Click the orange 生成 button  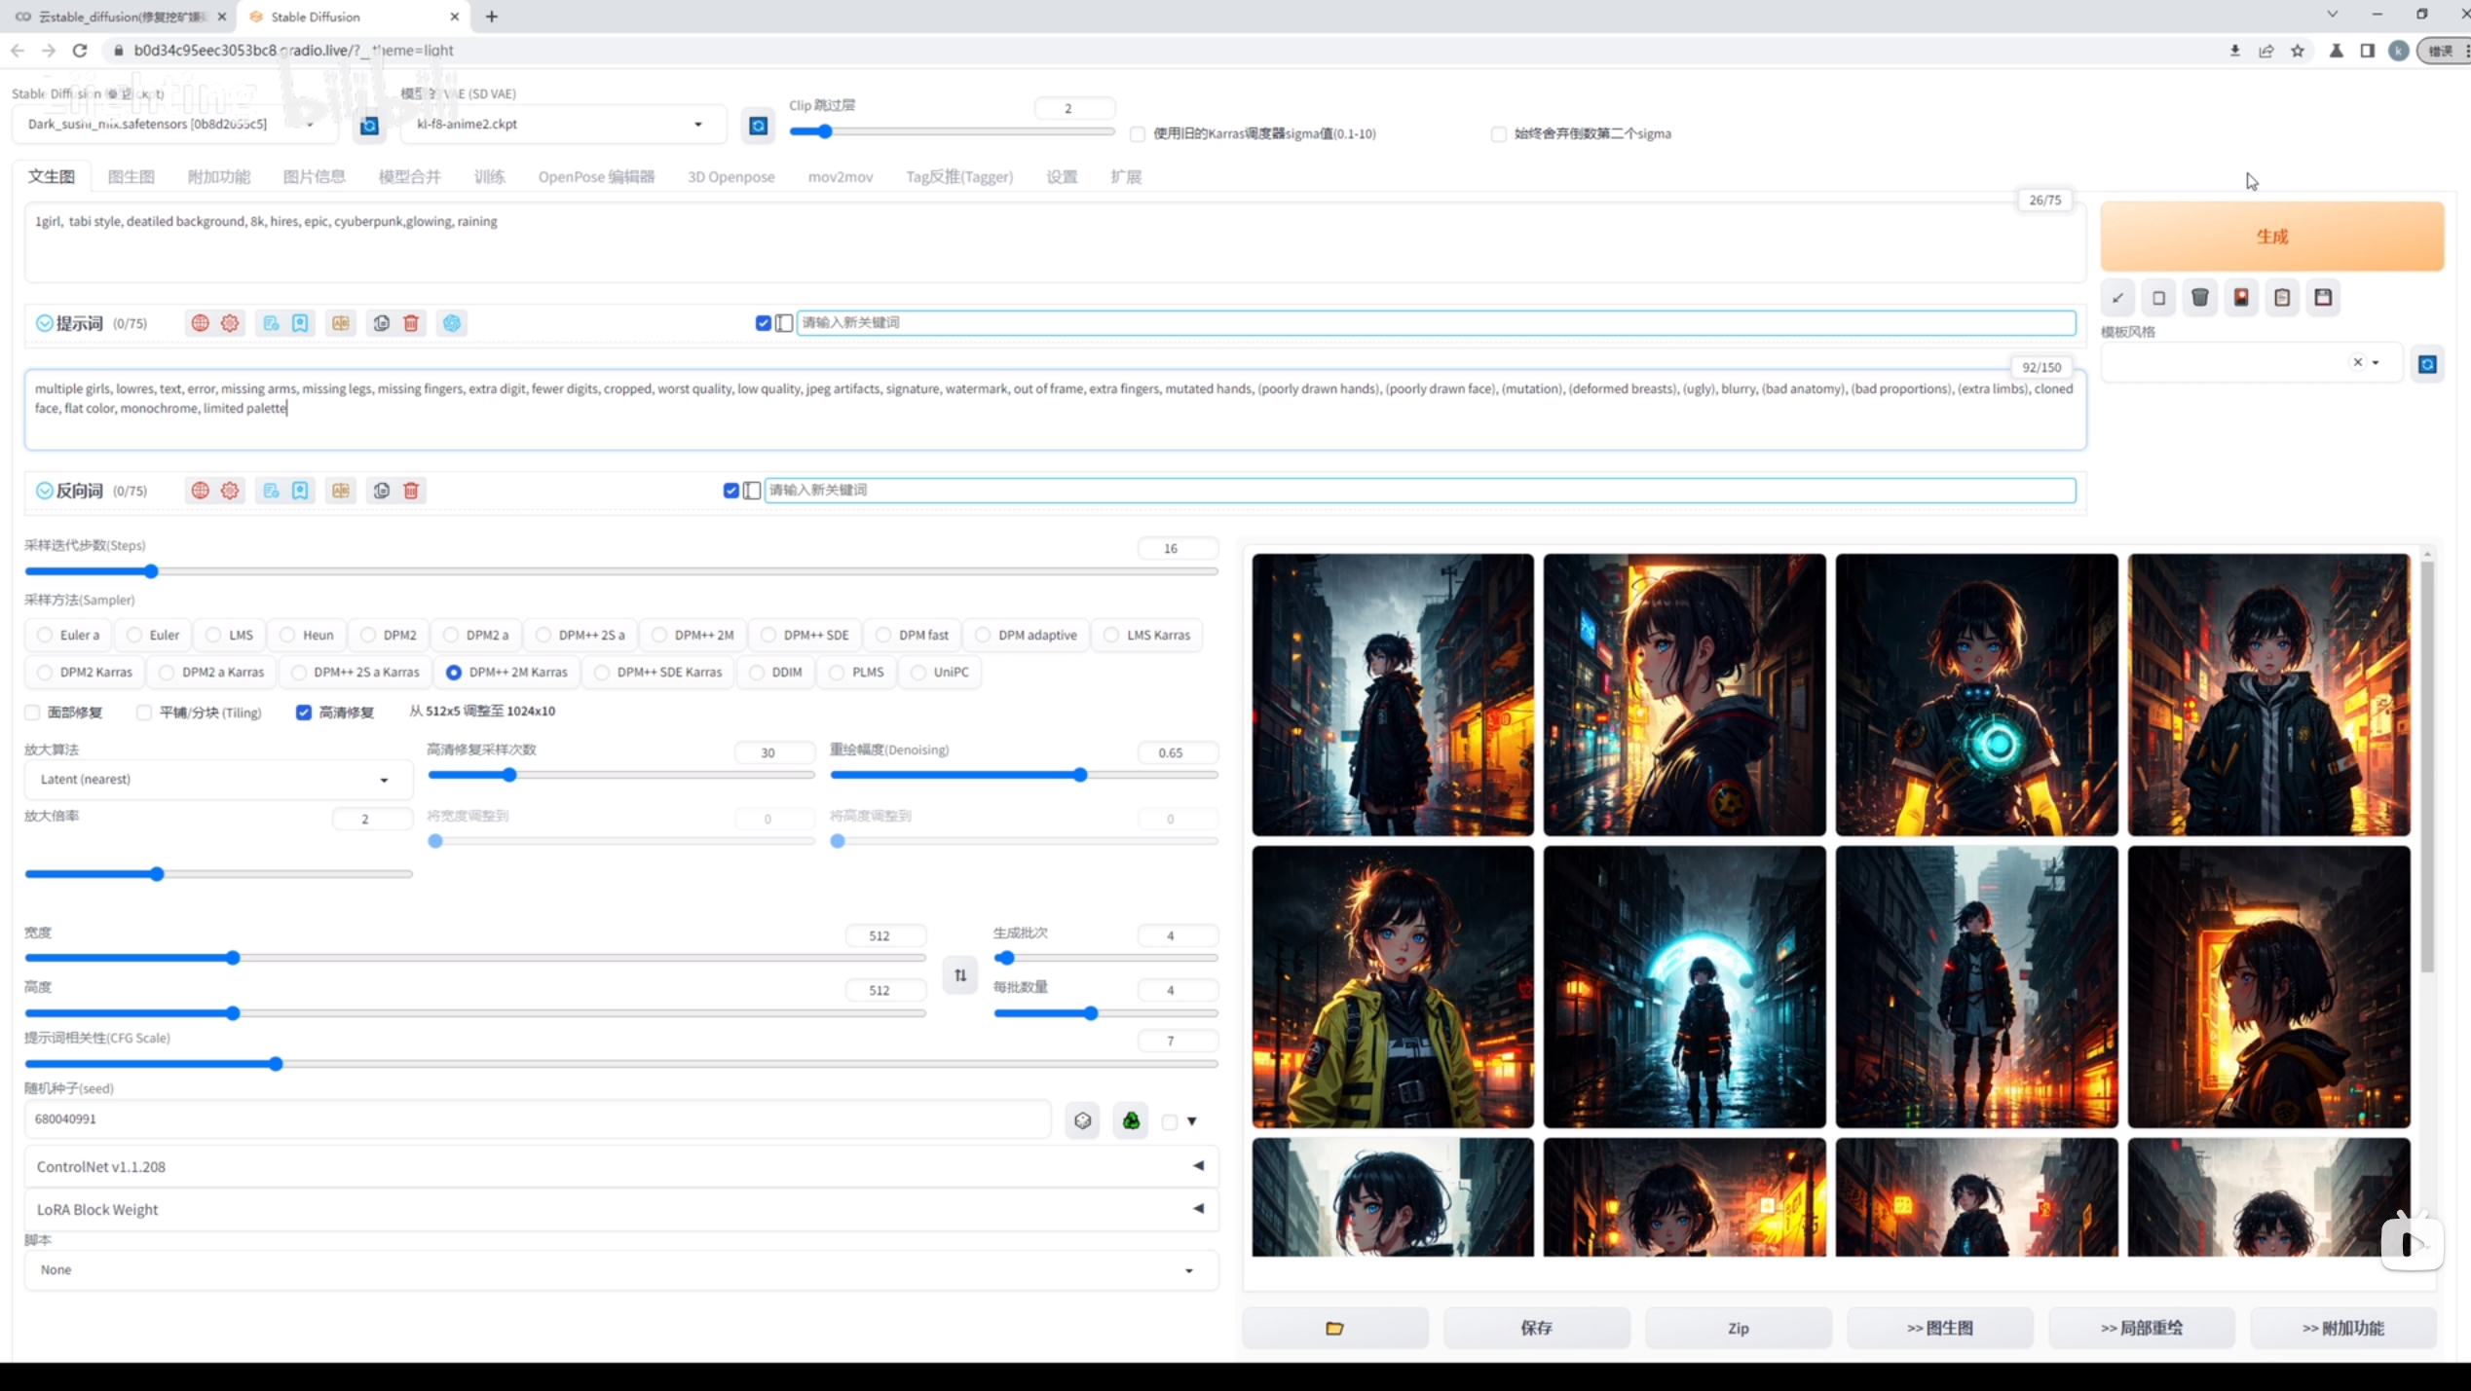(2271, 237)
